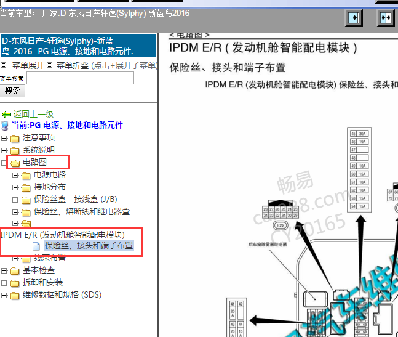Select the 电路图 tree item
This screenshot has height=337, width=398.
click(x=35, y=162)
